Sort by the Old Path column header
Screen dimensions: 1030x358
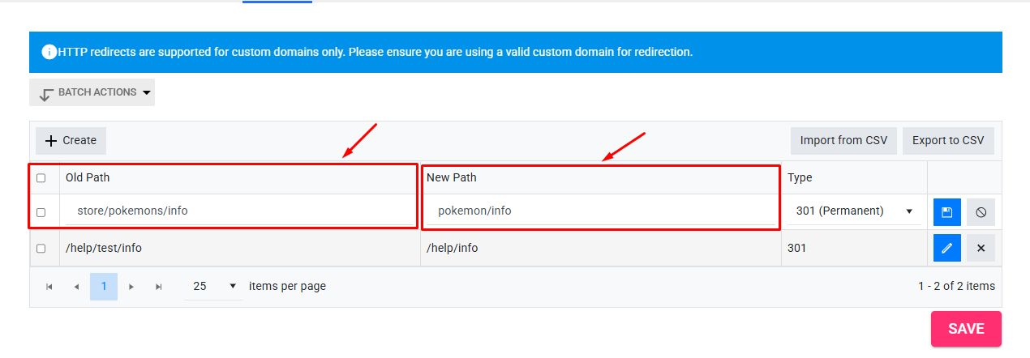(88, 177)
